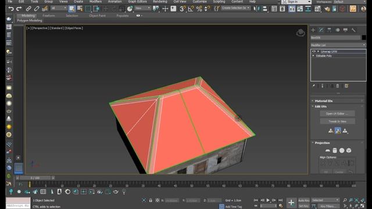The height and width of the screenshot is (209, 372).
Task: Click Configure Modifier Sets icon
Action: (346, 86)
